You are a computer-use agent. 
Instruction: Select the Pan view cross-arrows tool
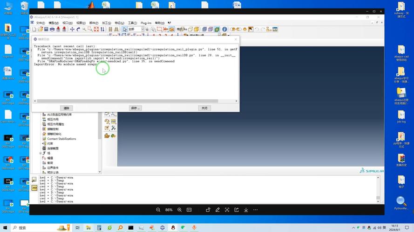(72, 29)
